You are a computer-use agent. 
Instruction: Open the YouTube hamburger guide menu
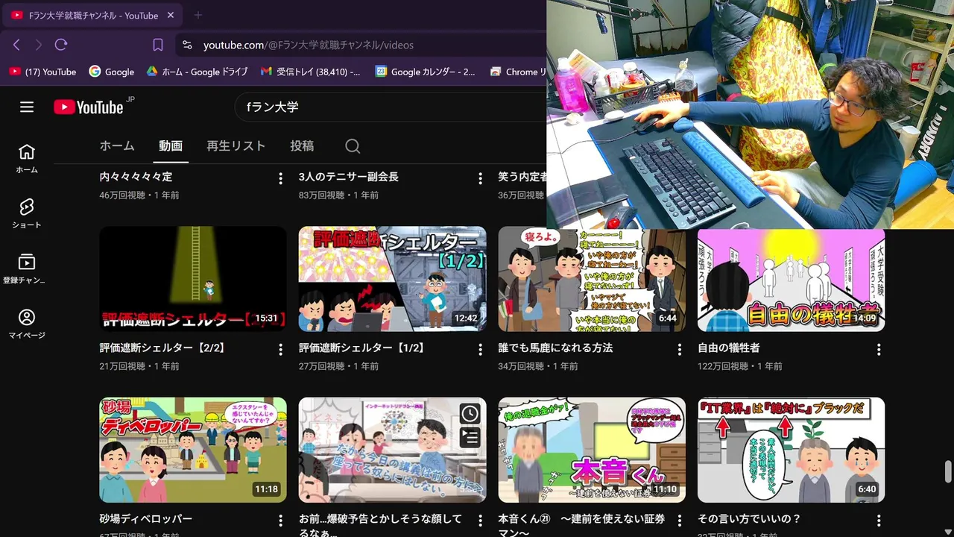coord(27,107)
